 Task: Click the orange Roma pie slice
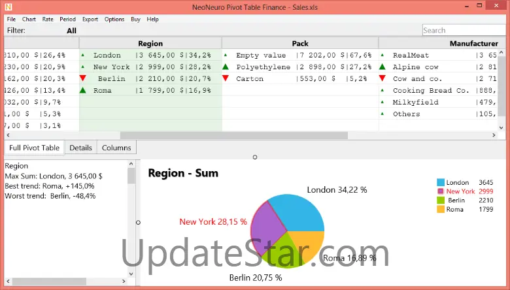tap(307, 244)
